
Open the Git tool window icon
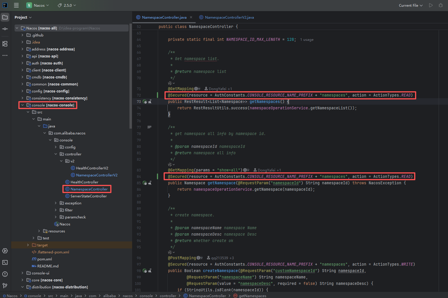pyautogui.click(x=5, y=285)
